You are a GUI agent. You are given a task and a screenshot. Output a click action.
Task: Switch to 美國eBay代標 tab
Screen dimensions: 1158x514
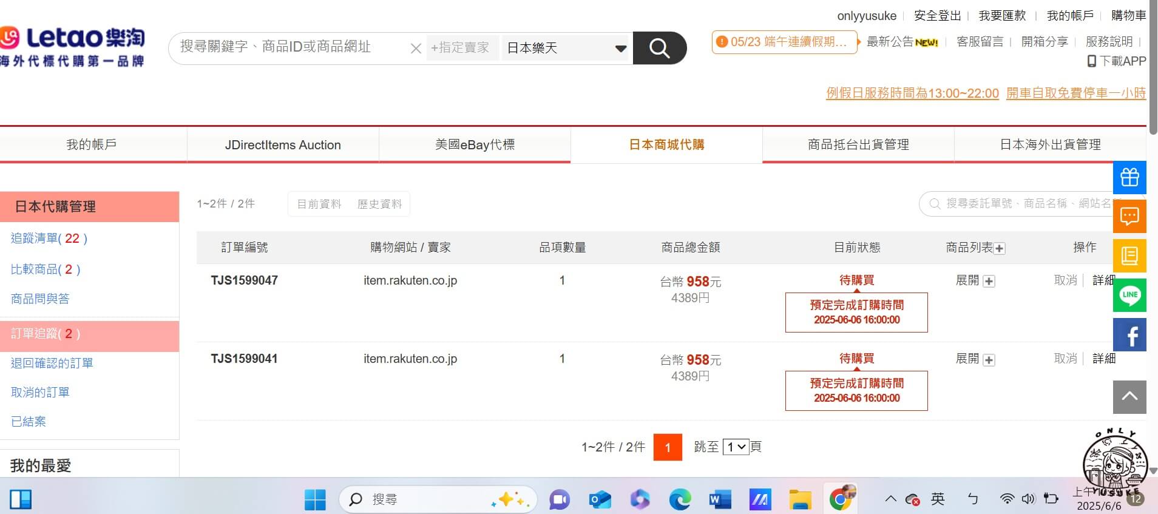pyautogui.click(x=475, y=144)
